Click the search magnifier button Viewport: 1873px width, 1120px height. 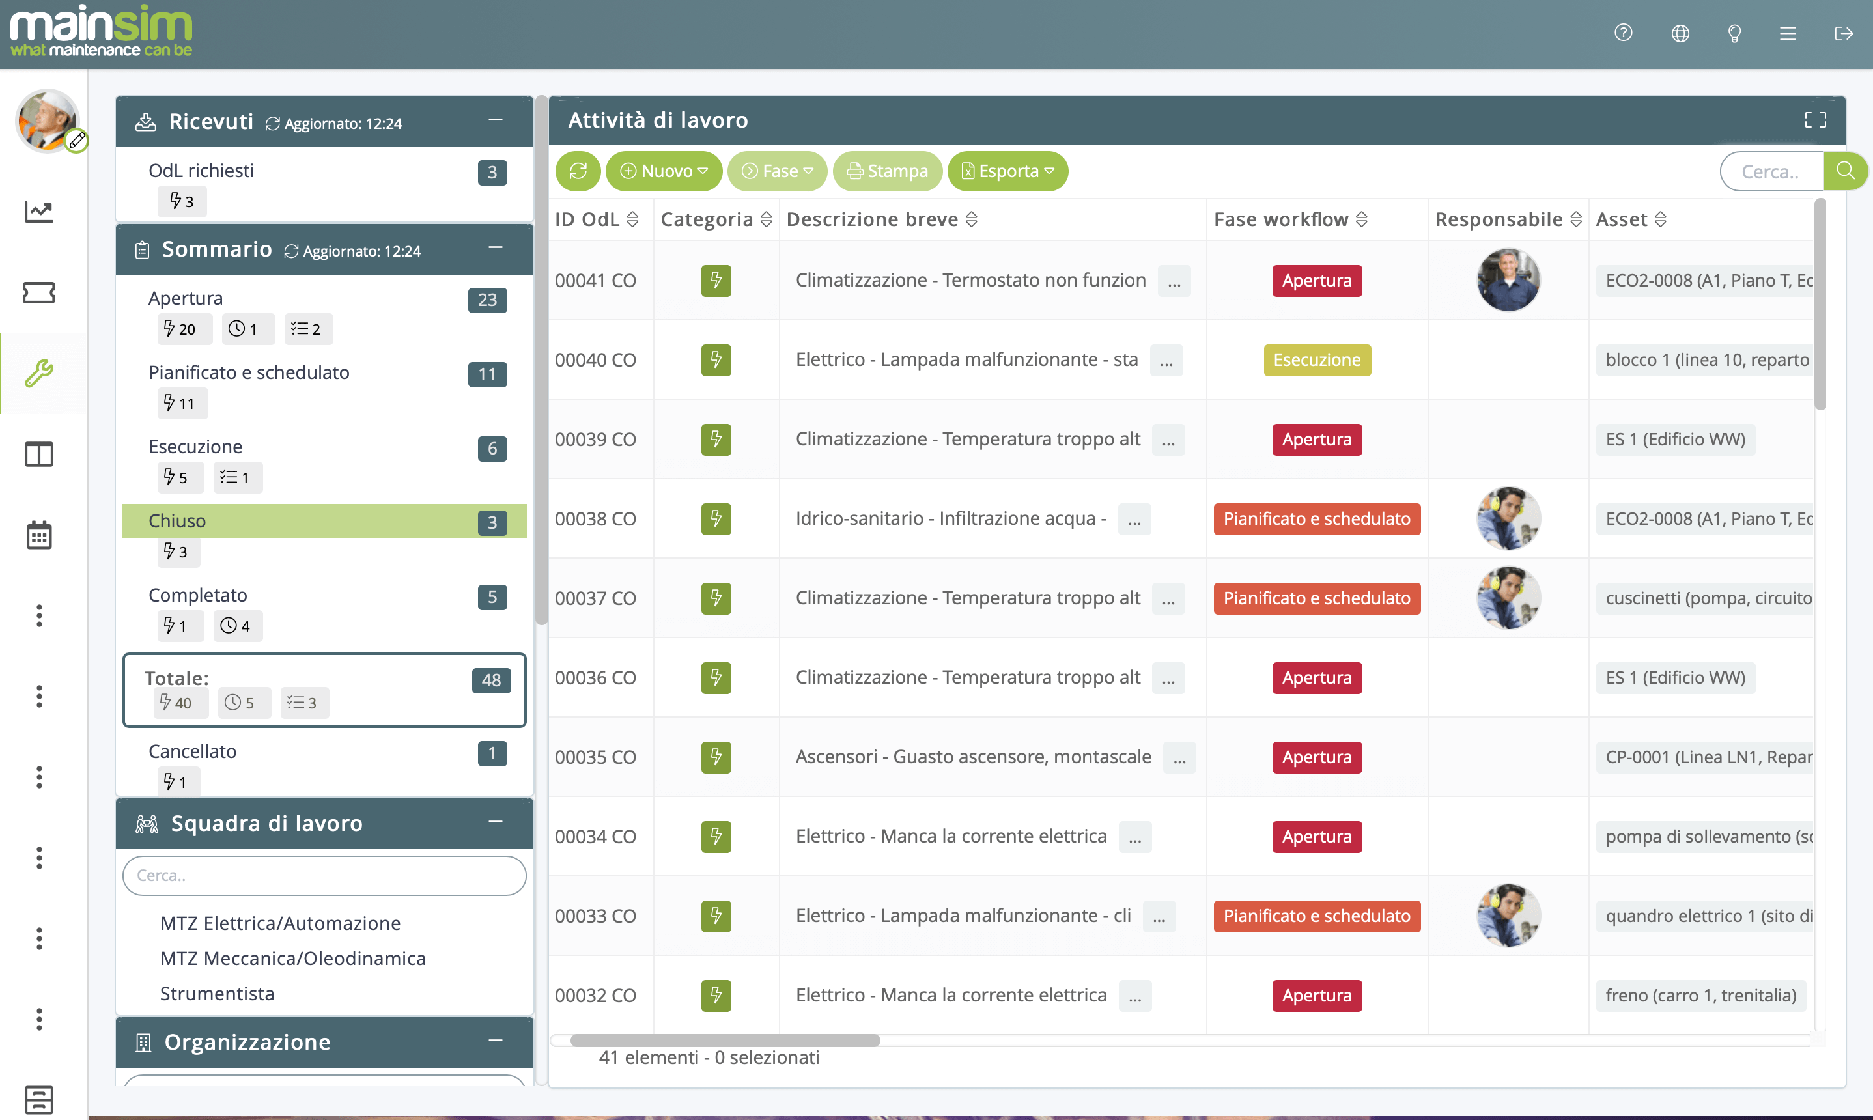coord(1845,171)
